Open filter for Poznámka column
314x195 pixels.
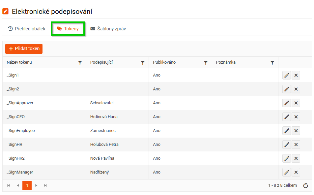click(272, 63)
